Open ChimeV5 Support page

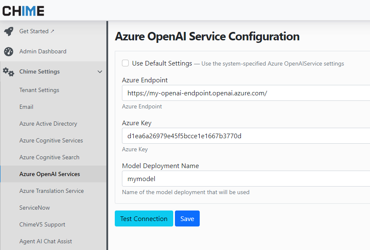[x=42, y=224]
